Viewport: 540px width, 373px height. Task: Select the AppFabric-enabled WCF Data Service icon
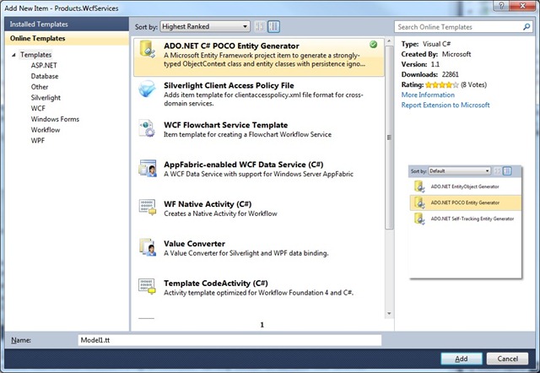[148, 168]
